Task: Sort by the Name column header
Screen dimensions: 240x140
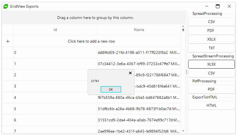Action: pos(139,30)
